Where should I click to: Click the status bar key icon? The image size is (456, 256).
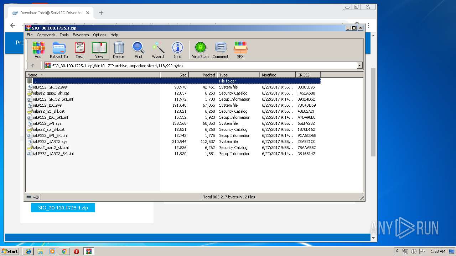click(36, 197)
